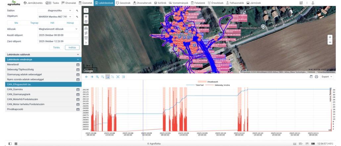Viewport: 341px width, 146px height.
Task: Click the user profile icon in top bar
Action: pyautogui.click(x=313, y=3)
